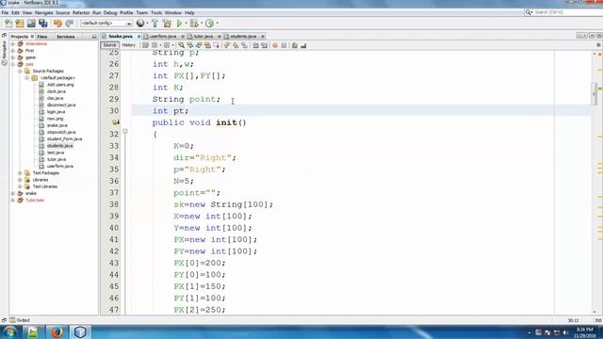
Task: Select students.java in project tree
Action: (x=59, y=146)
